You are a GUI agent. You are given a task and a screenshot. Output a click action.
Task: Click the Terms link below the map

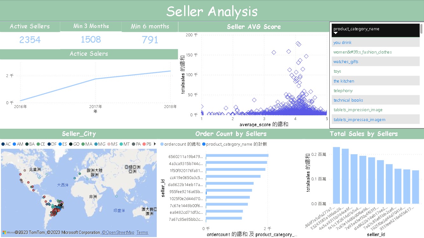(142, 232)
